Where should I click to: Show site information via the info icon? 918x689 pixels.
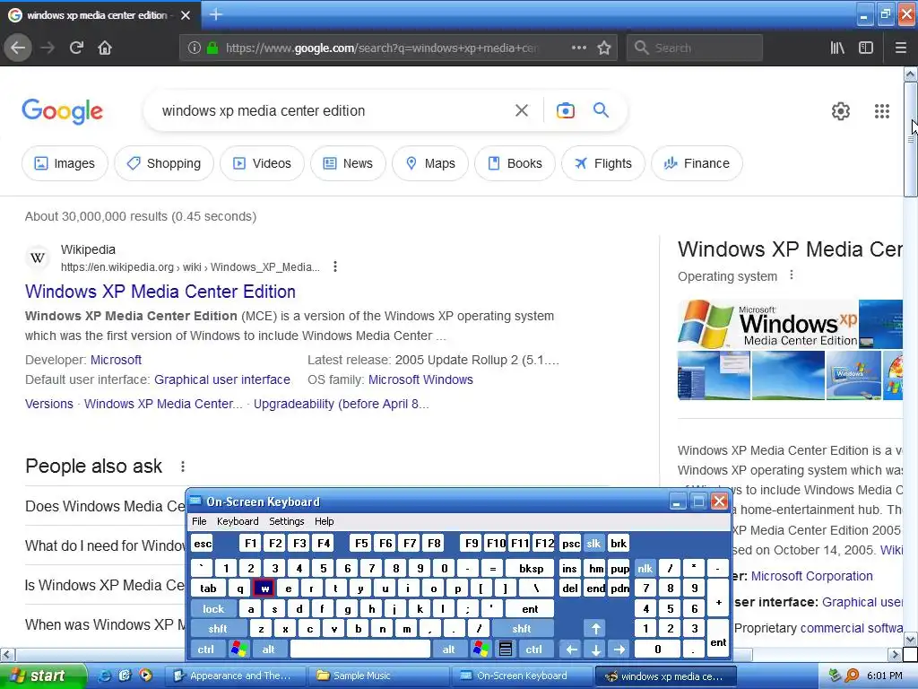pos(195,48)
